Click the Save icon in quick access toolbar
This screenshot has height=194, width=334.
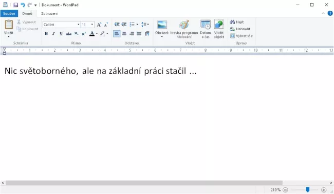tap(15, 5)
